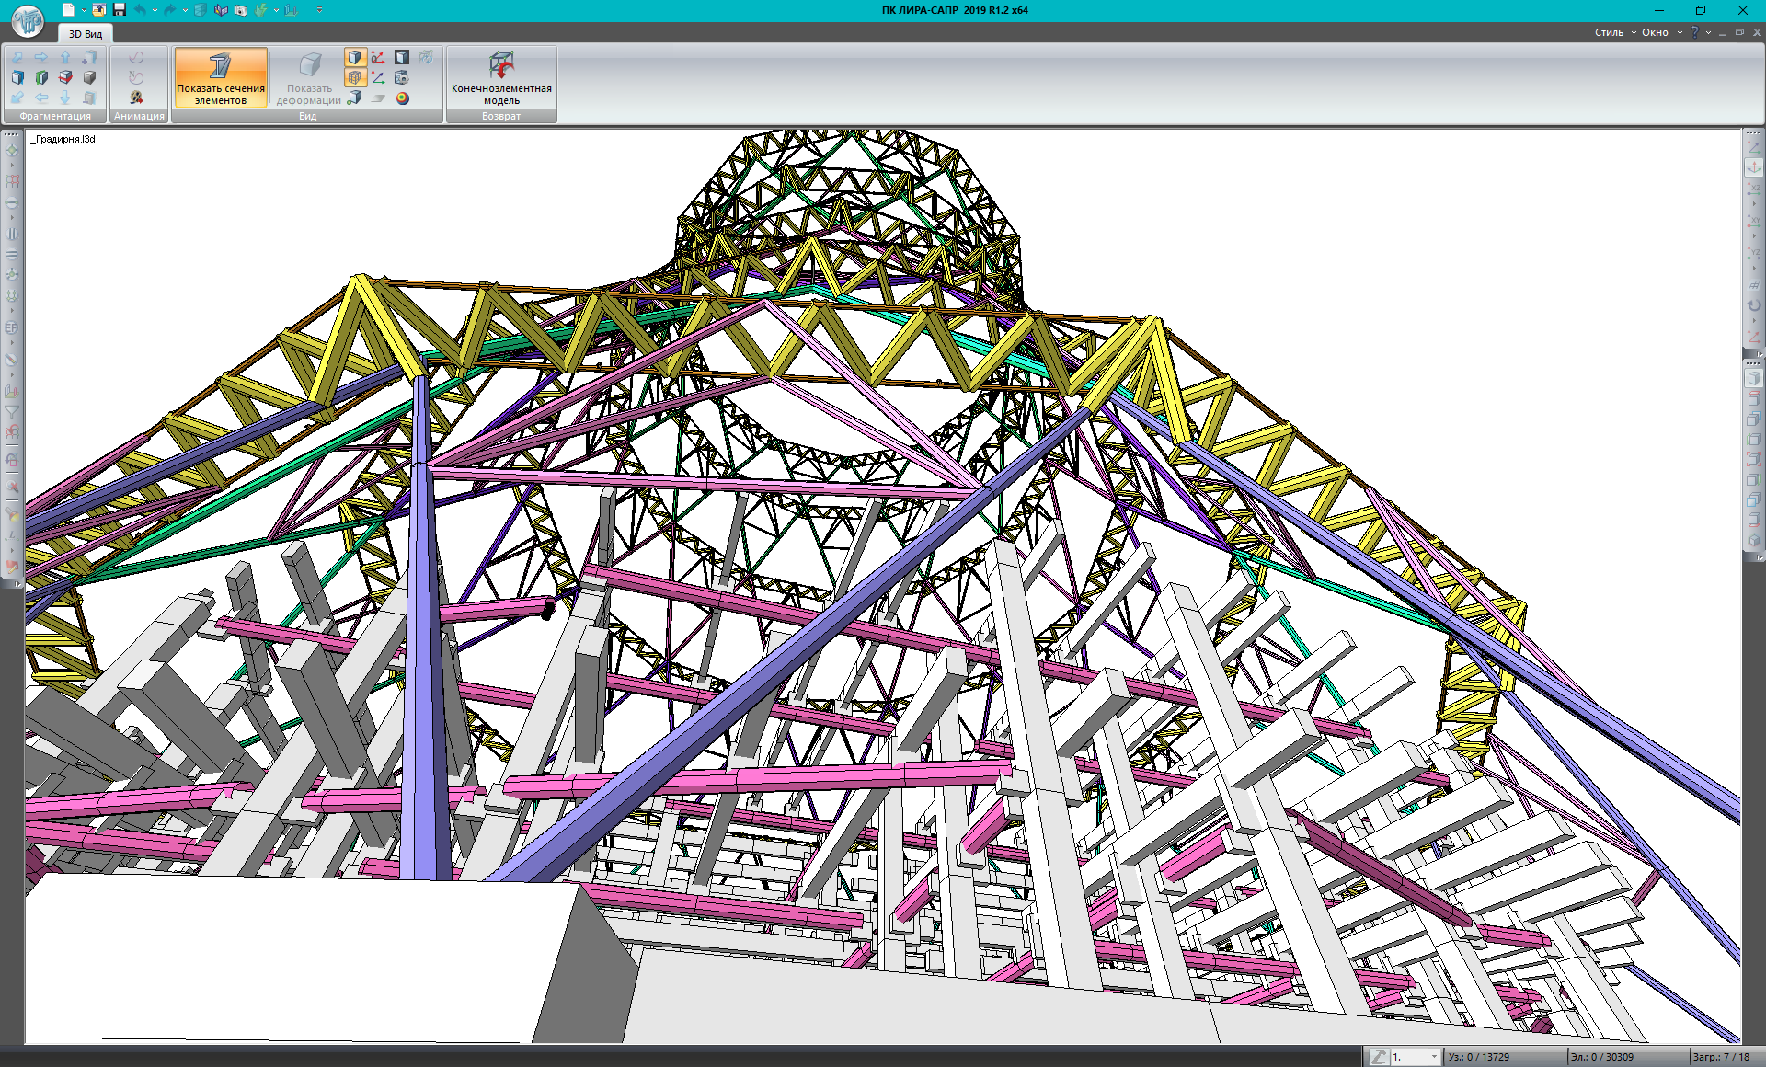The image size is (1766, 1067).
Task: Toggle the highlighted solid cube view icon
Action: (x=355, y=57)
